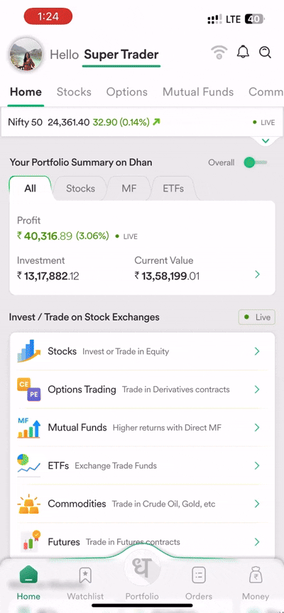Switch to the Mutual Funds top tab
This screenshot has width=284, height=613.
(x=198, y=92)
